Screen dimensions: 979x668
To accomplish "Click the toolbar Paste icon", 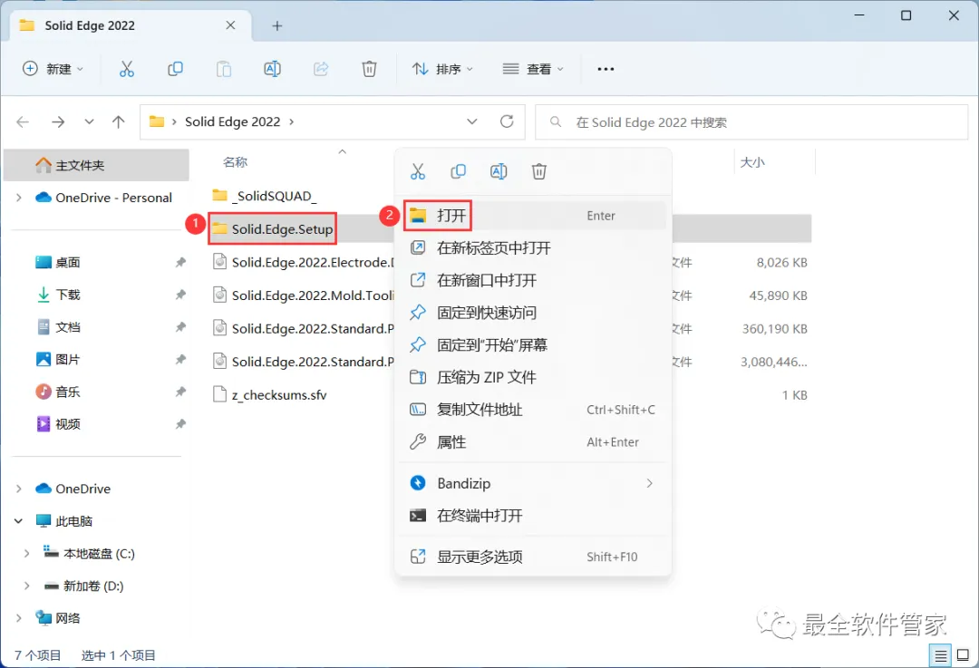I will [224, 69].
